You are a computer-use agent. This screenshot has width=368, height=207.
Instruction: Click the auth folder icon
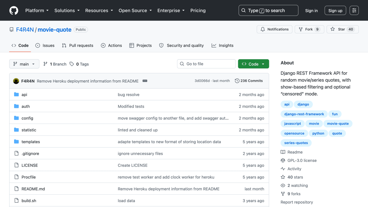point(17,106)
